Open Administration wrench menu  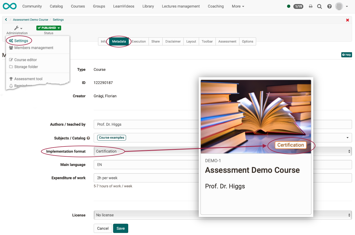click(18, 28)
